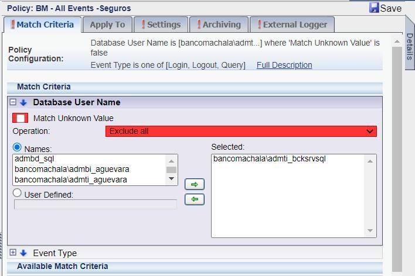The width and height of the screenshot is (415, 276).
Task: Open the Archiving tab
Action: (219, 25)
